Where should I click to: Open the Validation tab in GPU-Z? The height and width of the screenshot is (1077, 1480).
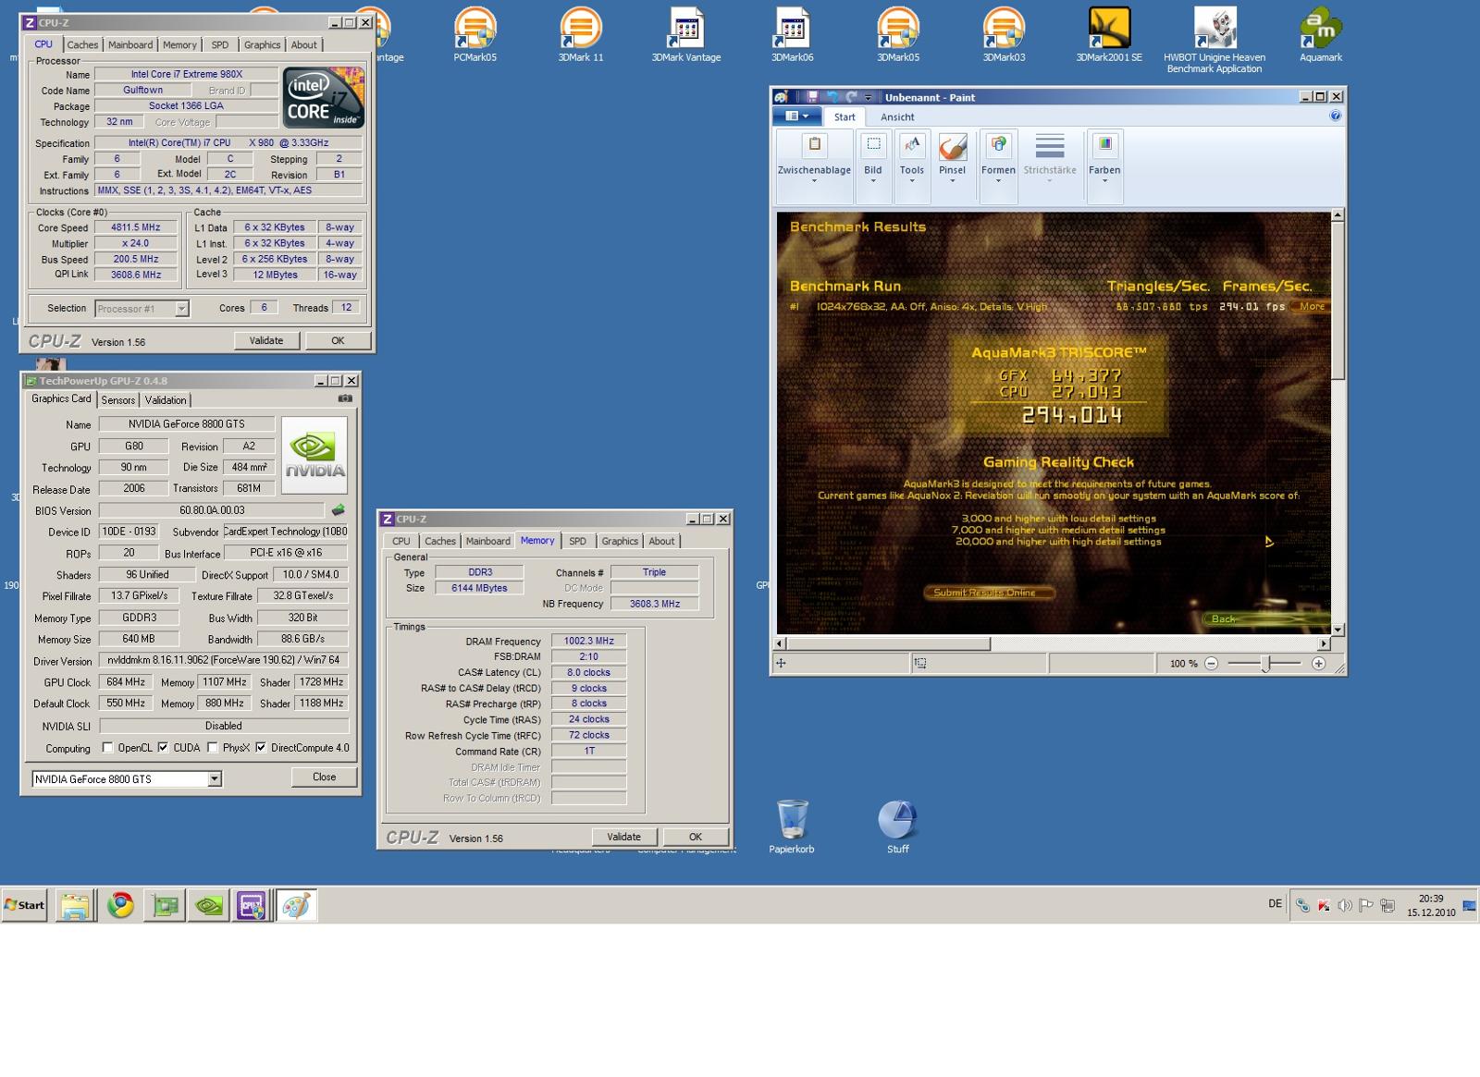tap(166, 399)
